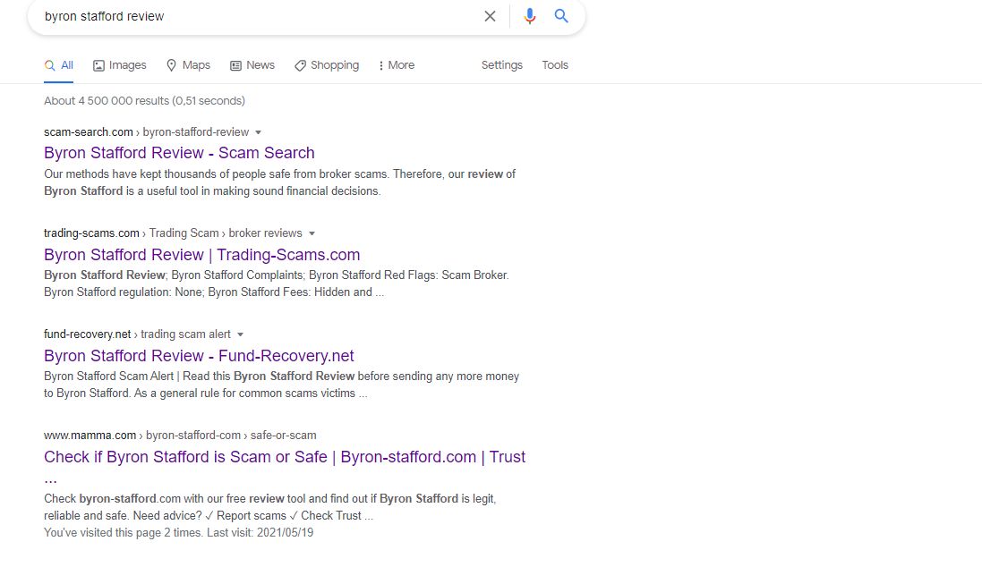Submit search with the magnifying glass icon

561,16
